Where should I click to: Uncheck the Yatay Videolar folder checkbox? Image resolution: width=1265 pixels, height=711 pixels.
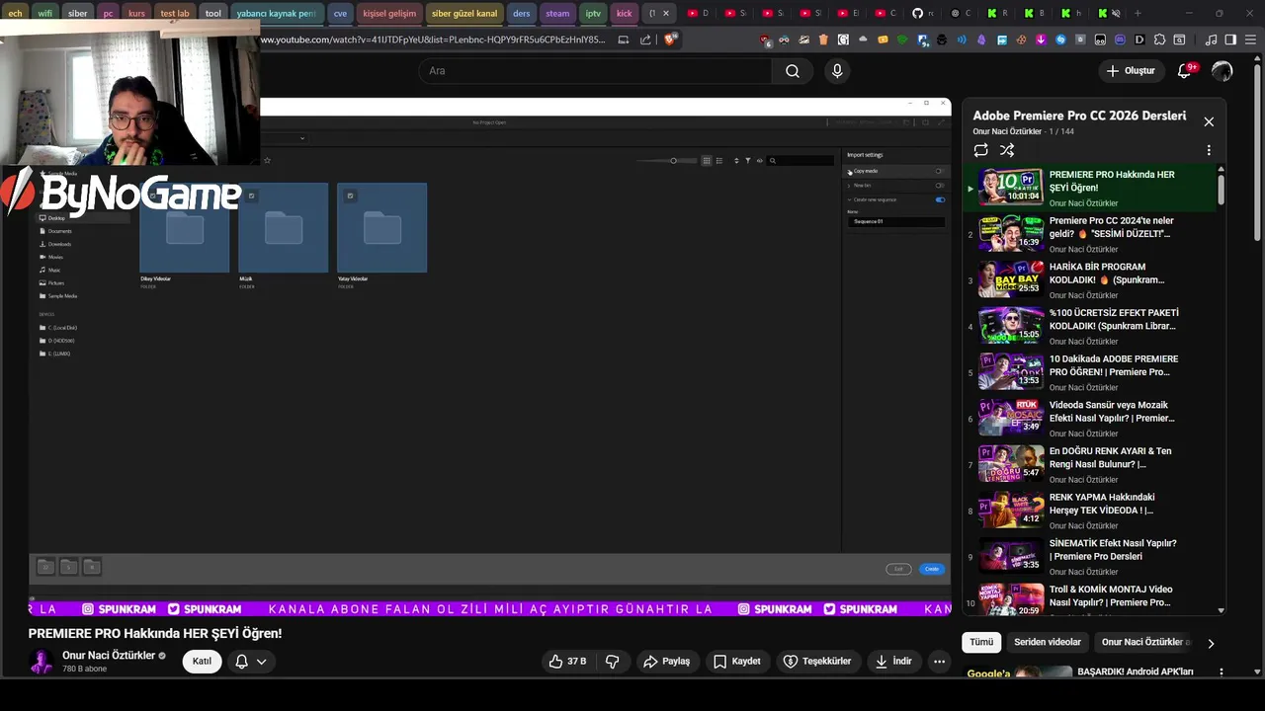[350, 196]
